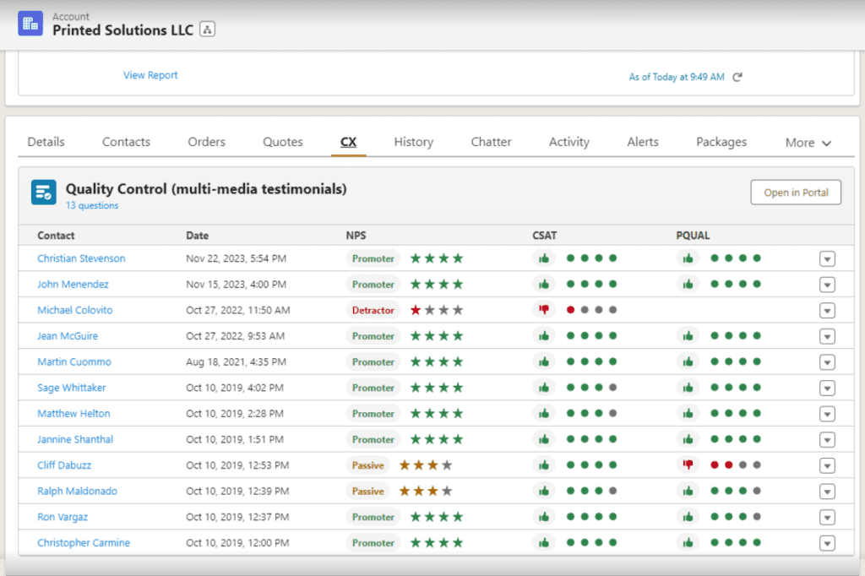Open the 13 questions link
The height and width of the screenshot is (576, 865).
point(92,205)
